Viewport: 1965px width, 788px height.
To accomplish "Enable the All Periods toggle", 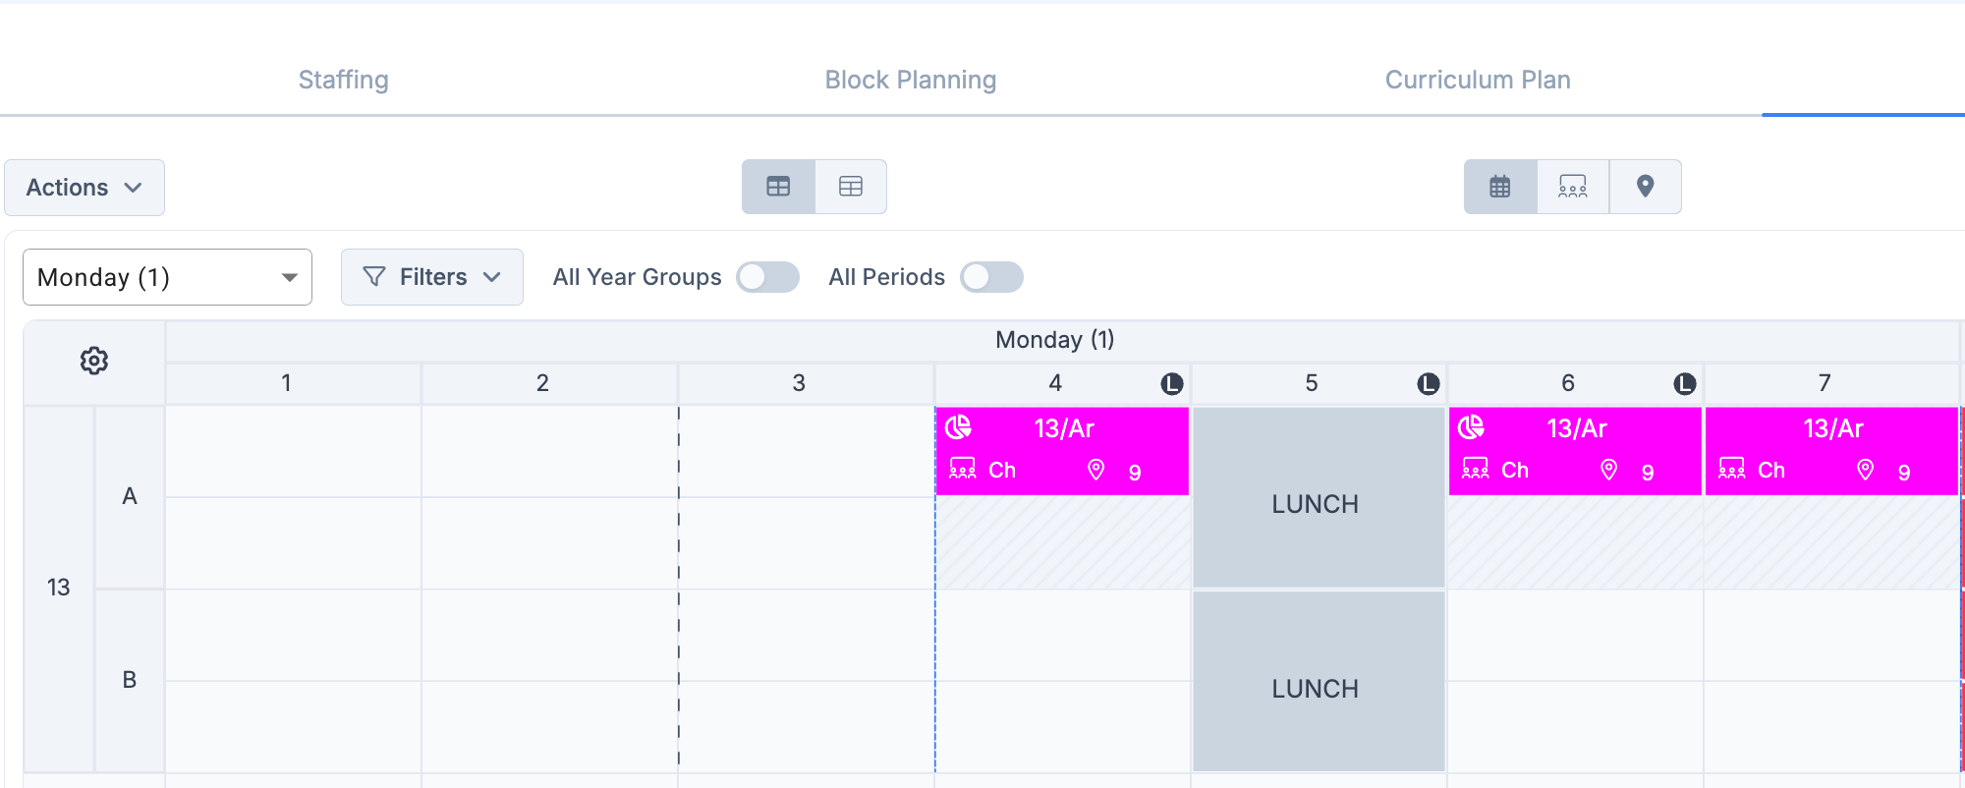I will (991, 277).
